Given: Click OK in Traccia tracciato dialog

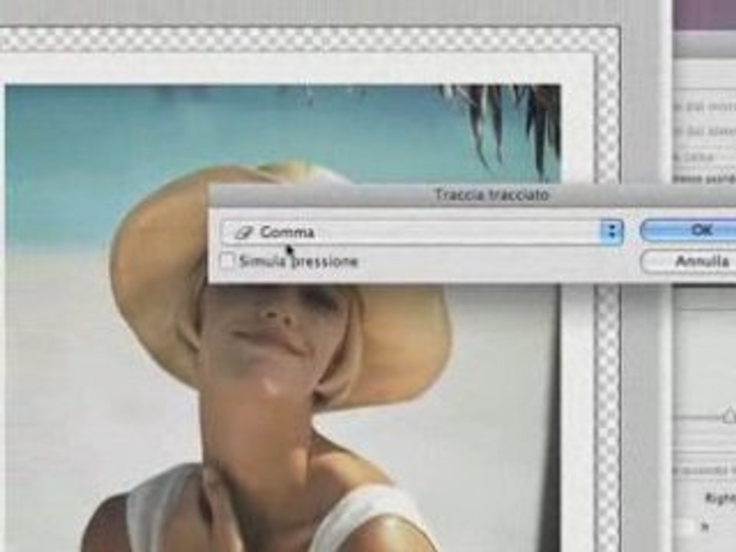Looking at the screenshot, I should point(689,231).
